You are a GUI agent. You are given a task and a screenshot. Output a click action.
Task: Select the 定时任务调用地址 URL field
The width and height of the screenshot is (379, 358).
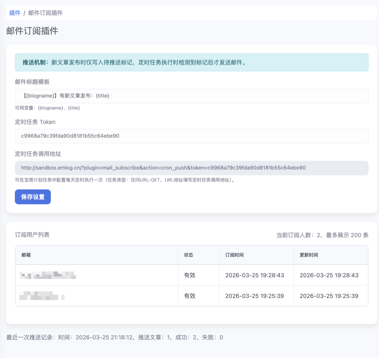(x=192, y=168)
